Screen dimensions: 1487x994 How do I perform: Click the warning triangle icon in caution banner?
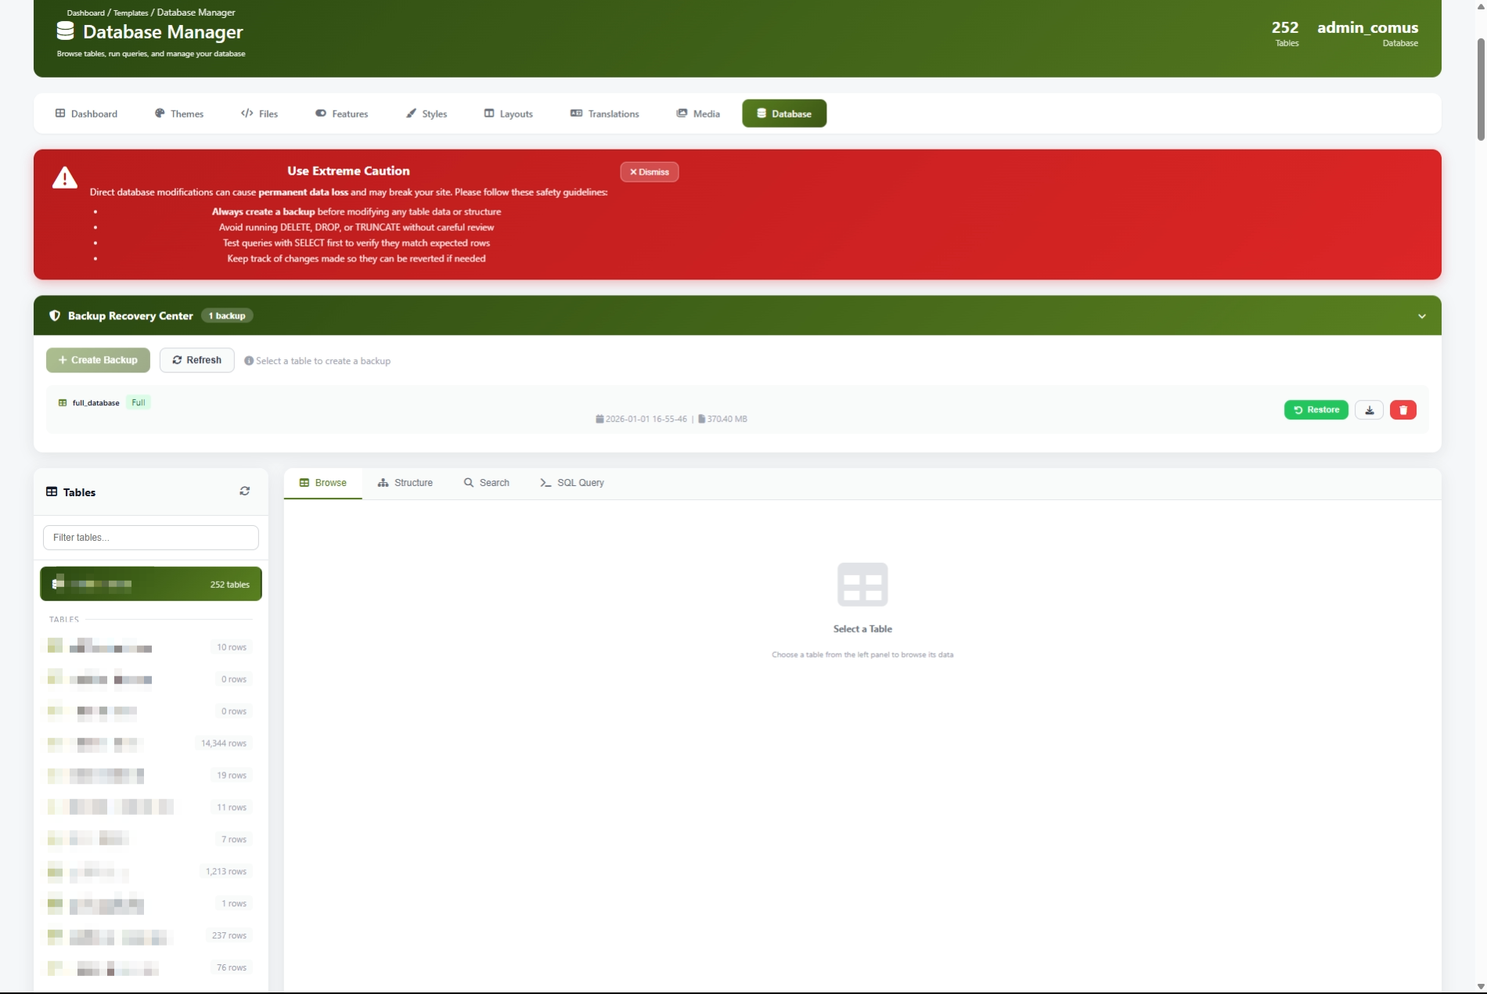(64, 178)
